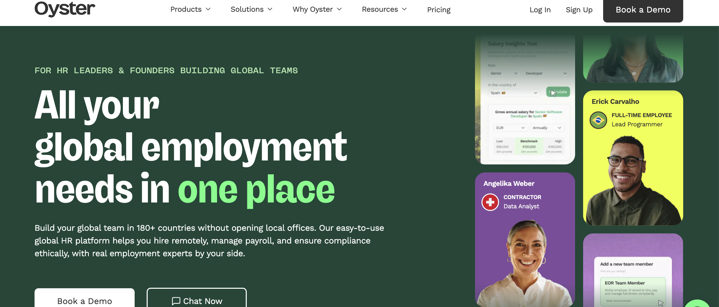This screenshot has width=719, height=307.
Task: Change the Annually pay frequency dropdown
Action: [547, 128]
